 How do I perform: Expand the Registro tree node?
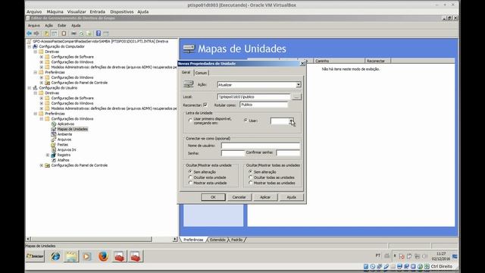pyautogui.click(x=48, y=155)
